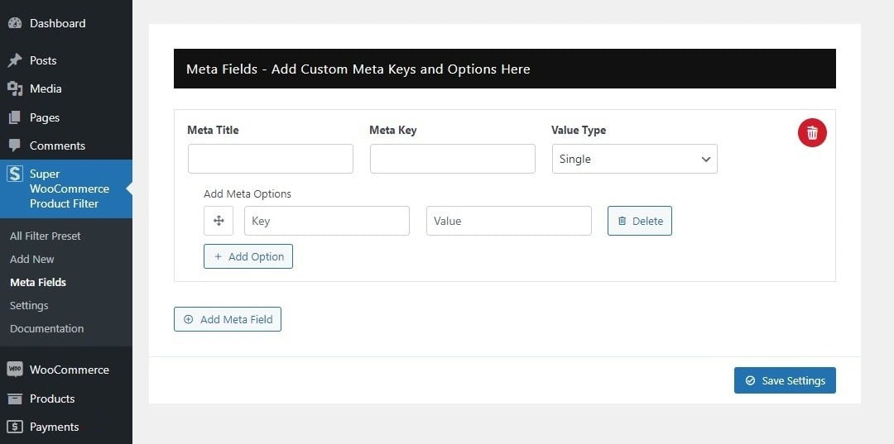Click the Delete option button
Image resolution: width=894 pixels, height=444 pixels.
(x=640, y=221)
